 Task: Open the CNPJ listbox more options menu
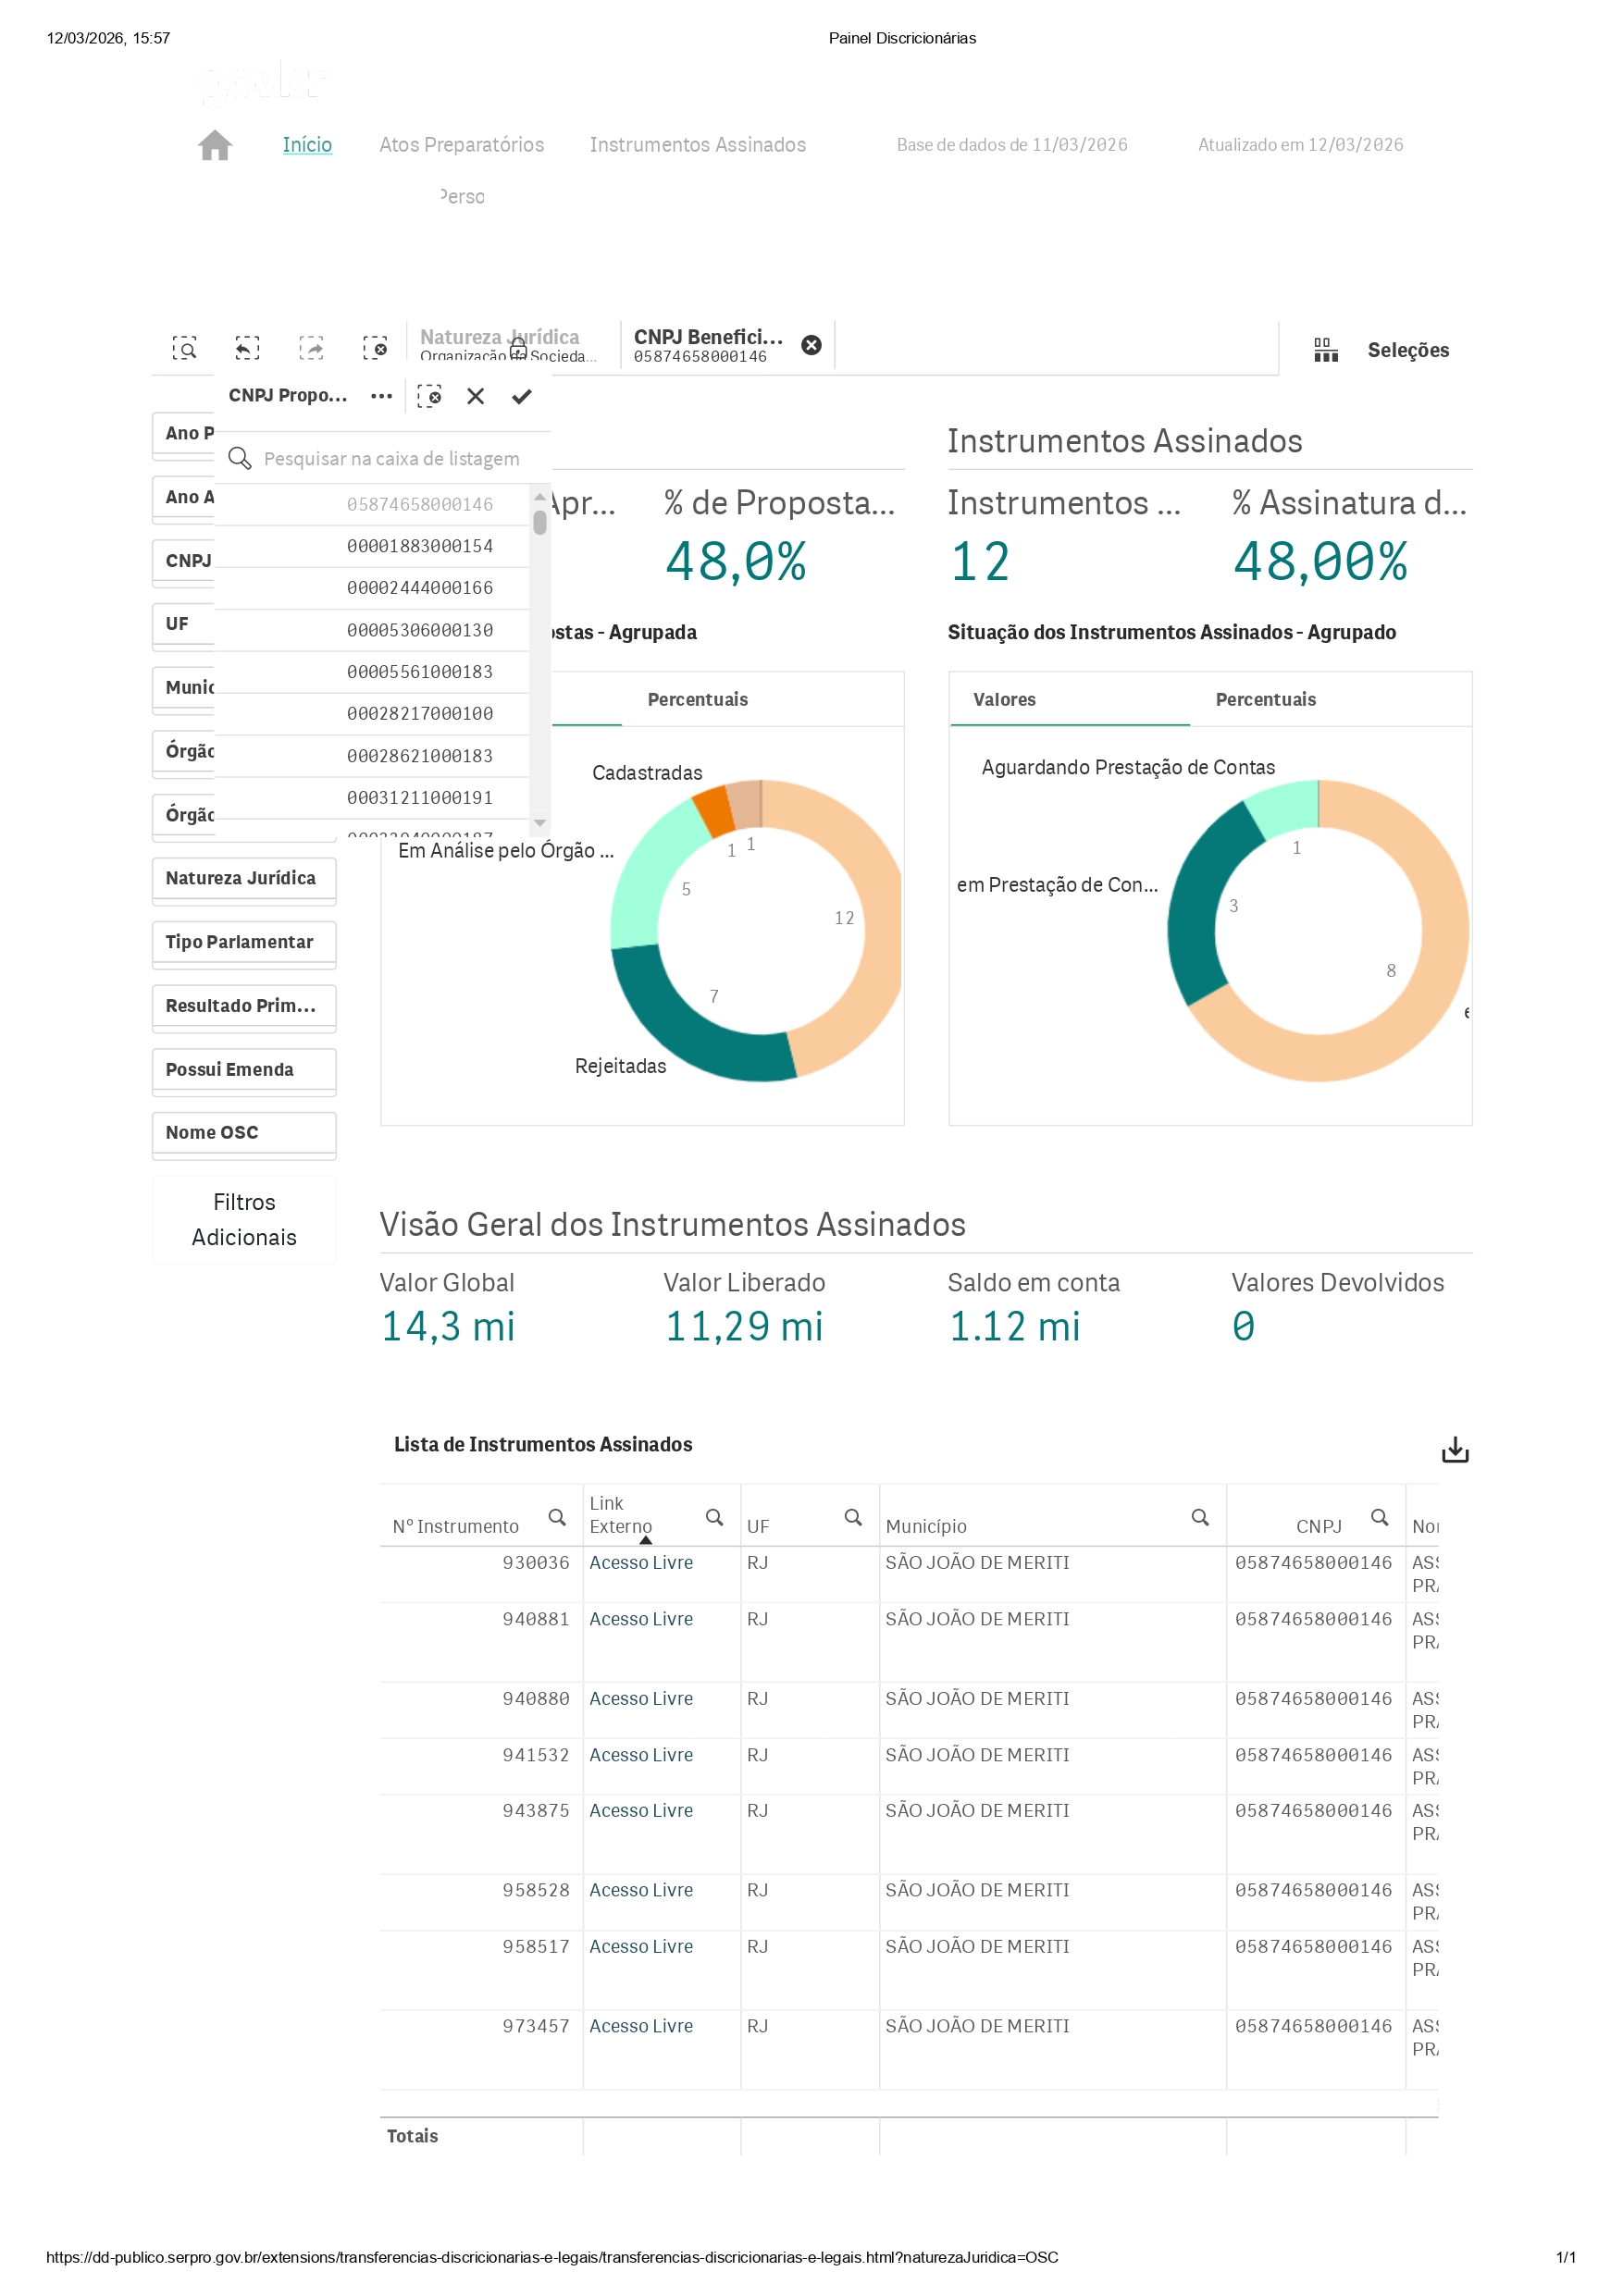pyautogui.click(x=381, y=397)
